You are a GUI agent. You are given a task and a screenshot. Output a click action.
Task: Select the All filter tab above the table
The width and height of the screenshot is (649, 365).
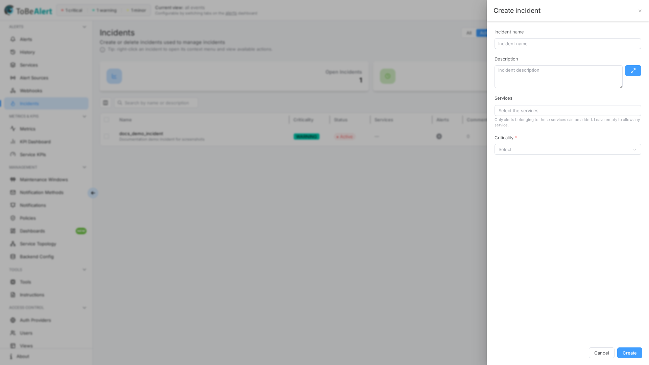pos(469,33)
